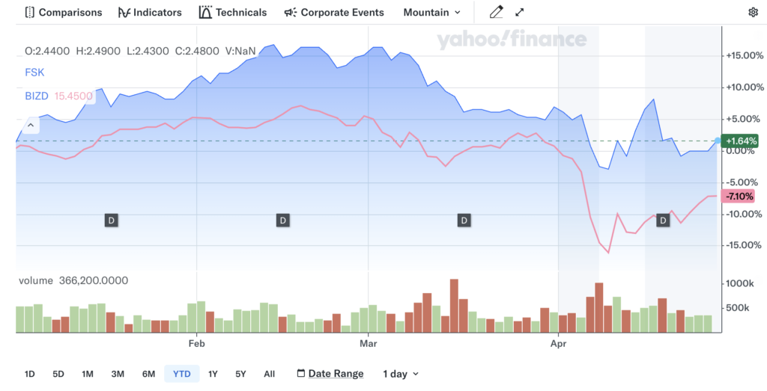Select the 1M time range
Image resolution: width=767 pixels, height=391 pixels.
88,374
